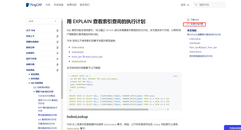Open menu icon beside 部署标准集群
The width and height of the screenshot is (241, 130).
point(57,42)
